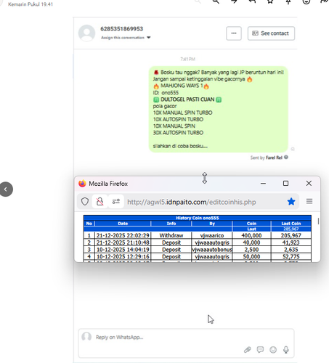Click the Firefox logo in the title bar
The image size is (329, 363).
[x=82, y=184]
